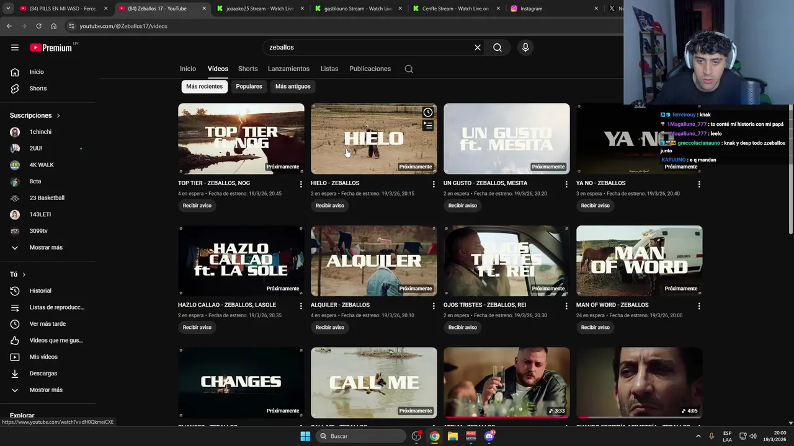
Task: Switch to the Listas channel tab
Action: [x=329, y=69]
